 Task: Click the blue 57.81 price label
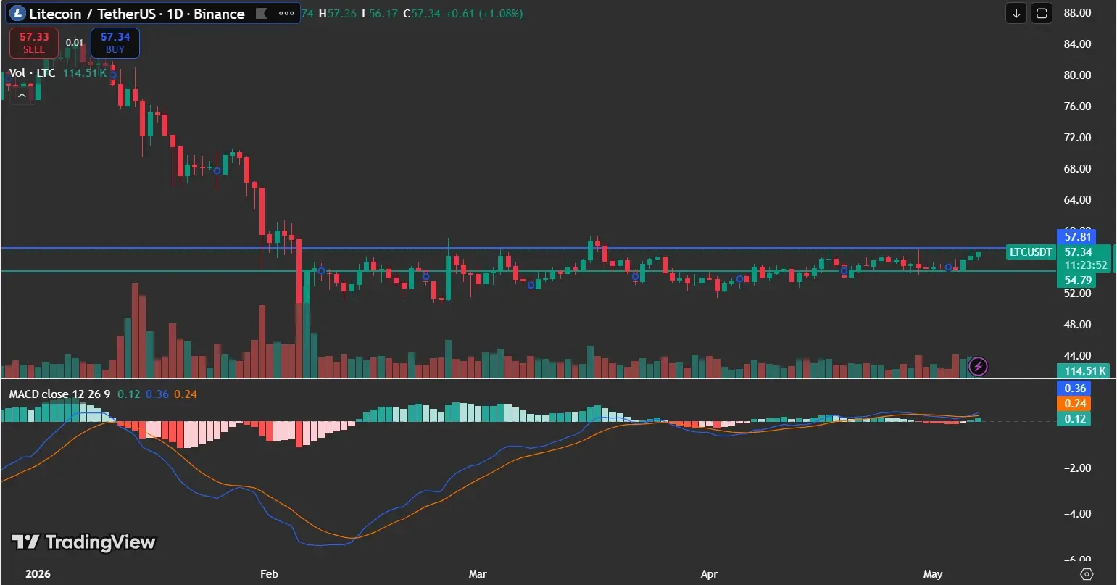1076,236
